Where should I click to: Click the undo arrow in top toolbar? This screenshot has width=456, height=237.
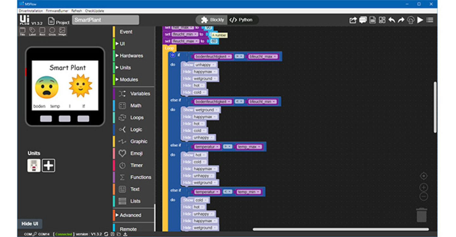(391, 20)
